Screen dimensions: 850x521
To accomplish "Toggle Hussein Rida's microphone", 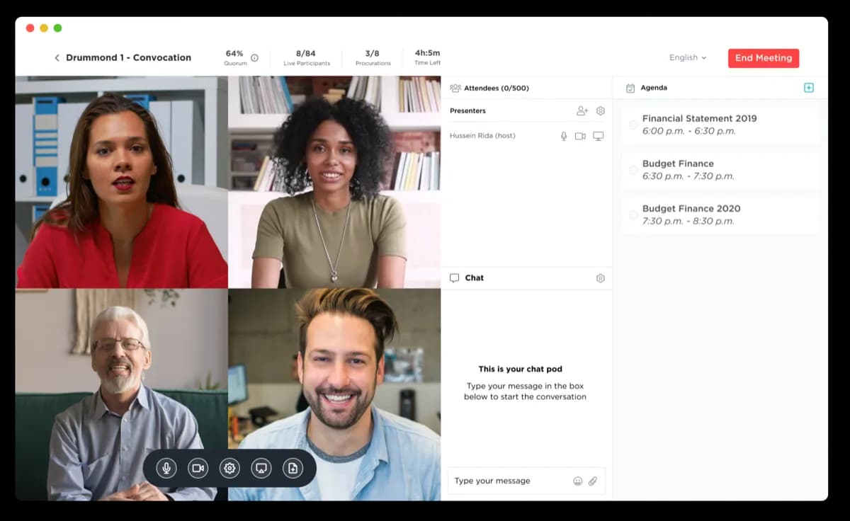I will 564,136.
